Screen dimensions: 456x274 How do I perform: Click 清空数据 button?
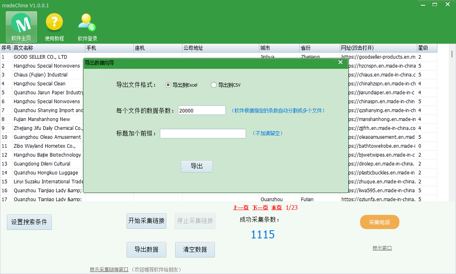tap(195, 250)
